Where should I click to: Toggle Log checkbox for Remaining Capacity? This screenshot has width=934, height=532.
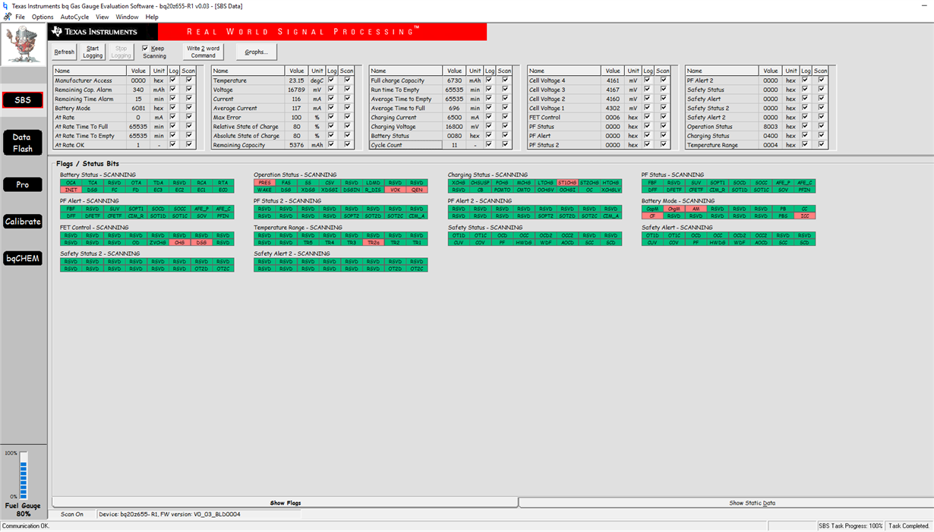click(331, 144)
